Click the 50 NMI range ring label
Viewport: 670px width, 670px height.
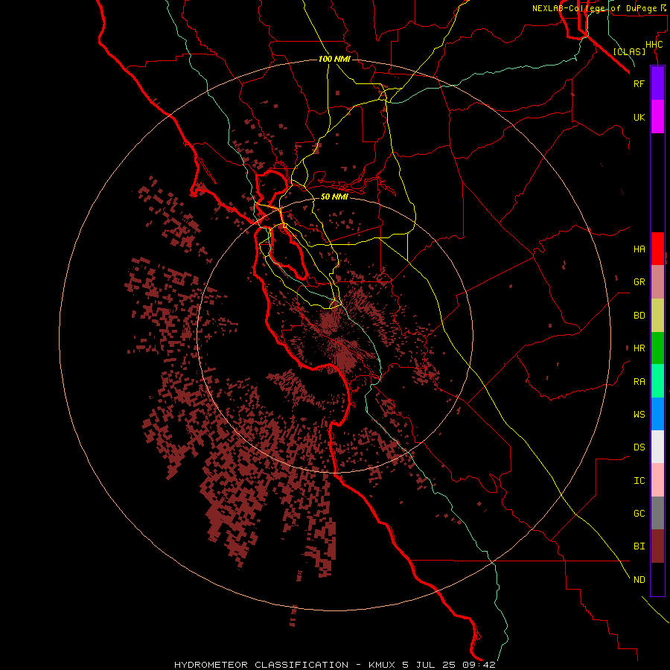point(334,197)
